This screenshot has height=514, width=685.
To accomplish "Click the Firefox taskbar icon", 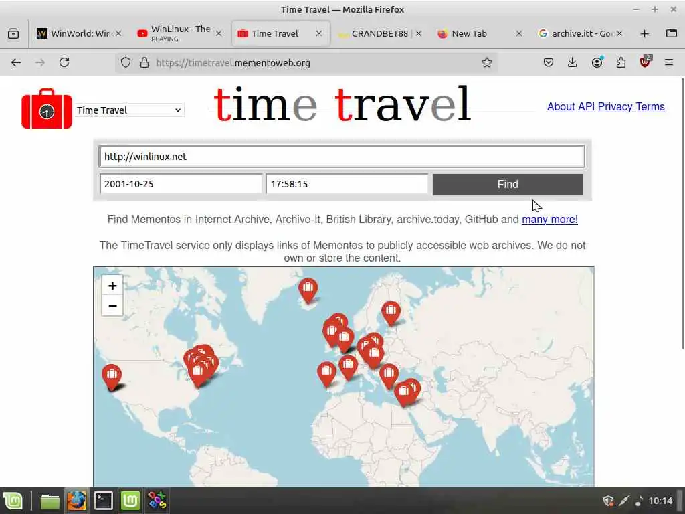I will pos(77,501).
